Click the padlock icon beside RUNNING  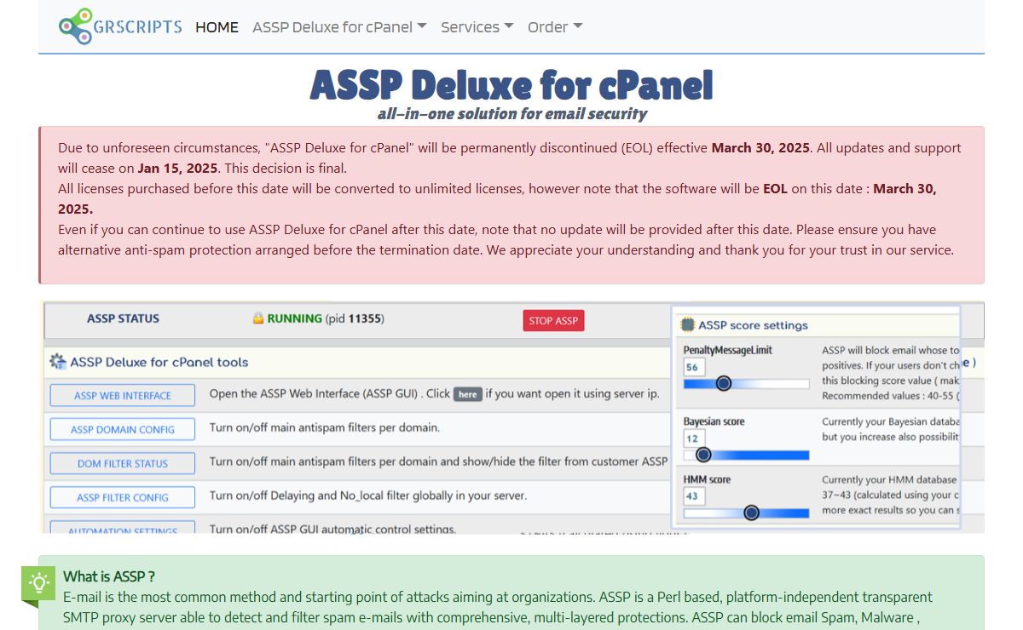tap(257, 318)
